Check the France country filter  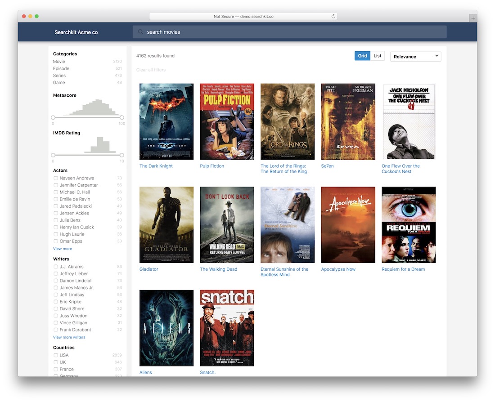coord(55,369)
